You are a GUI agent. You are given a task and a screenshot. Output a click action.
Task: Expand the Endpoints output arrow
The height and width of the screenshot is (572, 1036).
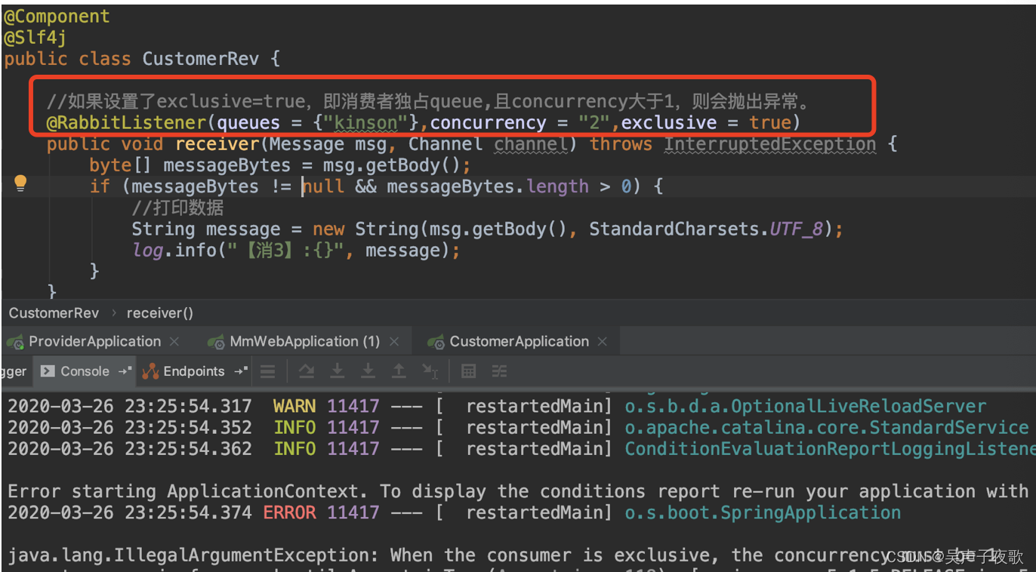[x=239, y=371]
